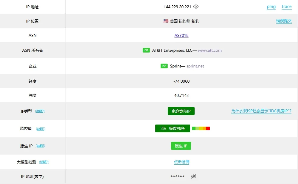Click the AT&T Enterprises, LLC text
This screenshot has height=184, width=298.
pyautogui.click(x=172, y=51)
